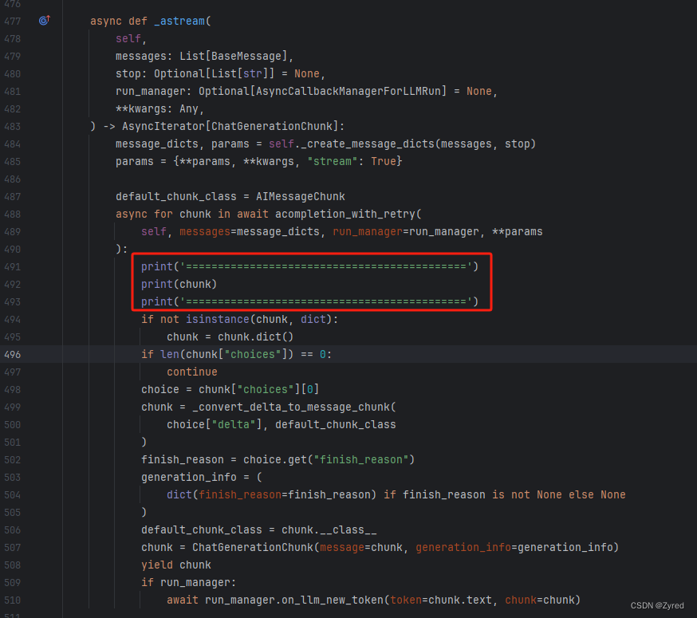Click generation_info assignment on line 503
697x618 pixels.
pos(202,478)
